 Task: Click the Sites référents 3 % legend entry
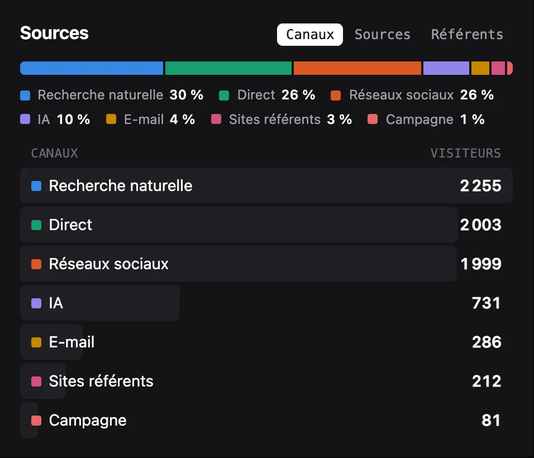pos(282,120)
